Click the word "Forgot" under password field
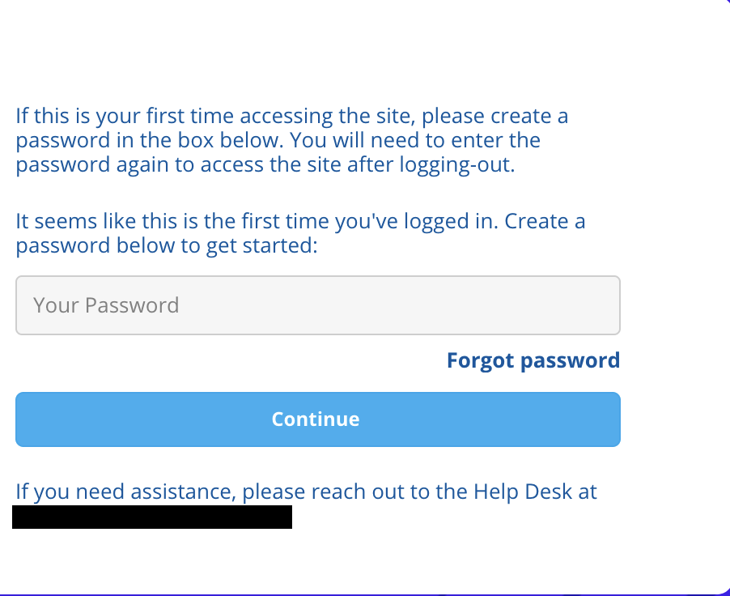730x596 pixels. [481, 360]
